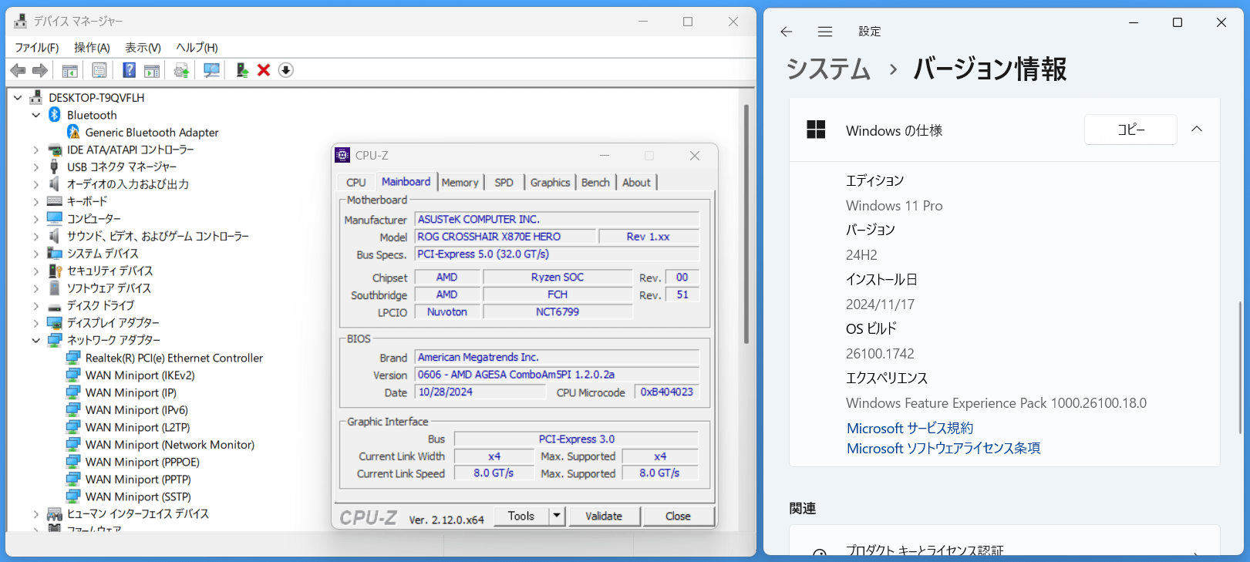Open Microsoft サービス規約 link

[910, 428]
